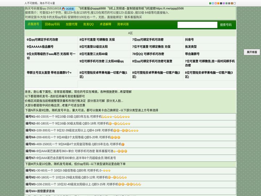Select the light blue theme swatch
Screen dimensions: 261x196
coord(213,3)
